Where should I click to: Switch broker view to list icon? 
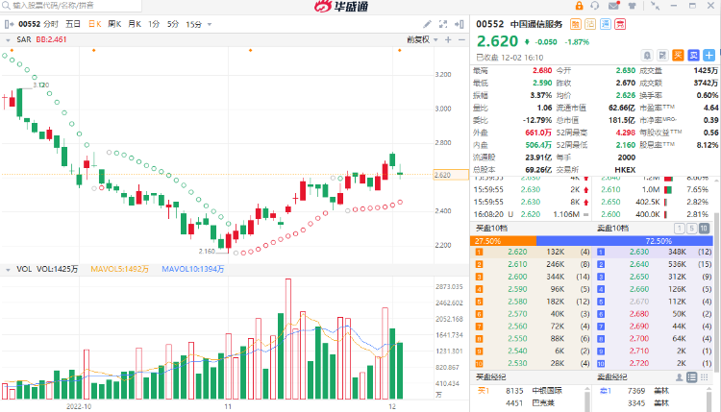click(691, 377)
